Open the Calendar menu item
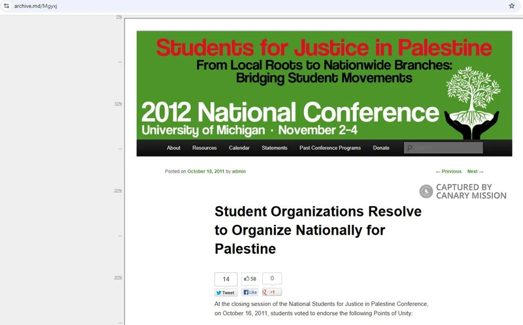The width and height of the screenshot is (523, 325). point(239,148)
